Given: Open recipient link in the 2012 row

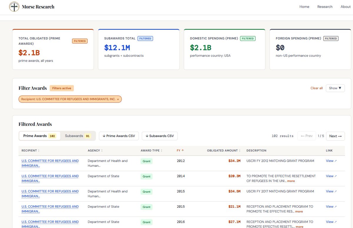Looking at the screenshot, I should coord(50,163).
